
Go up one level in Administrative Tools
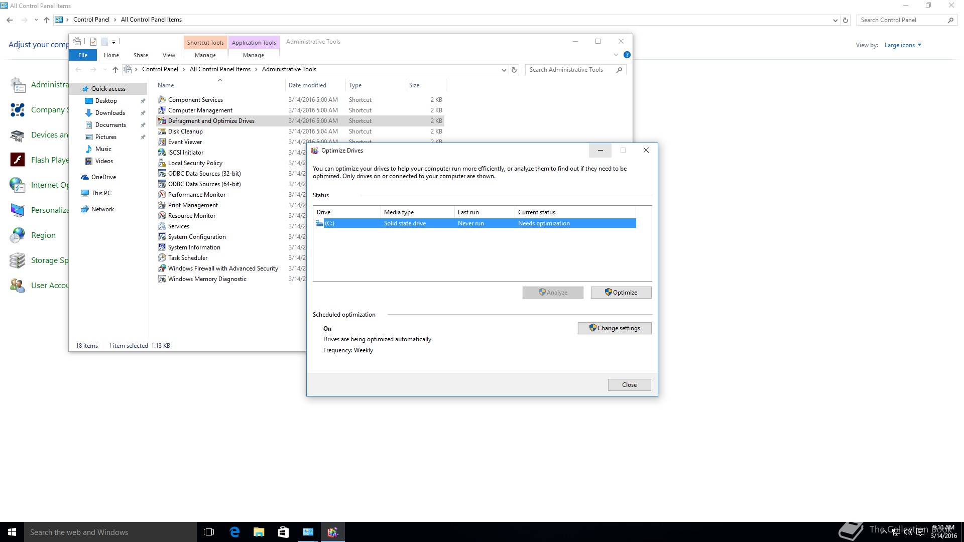tap(115, 70)
